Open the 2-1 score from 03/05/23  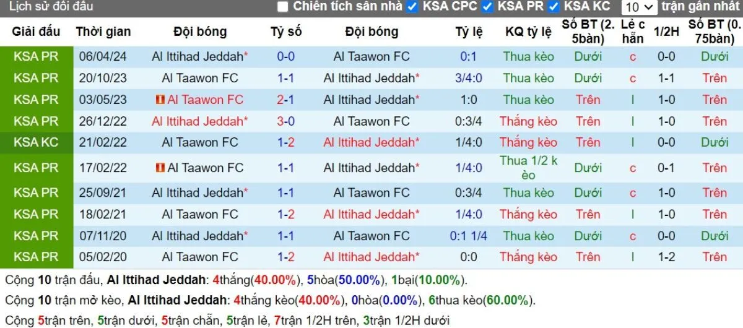[285, 100]
